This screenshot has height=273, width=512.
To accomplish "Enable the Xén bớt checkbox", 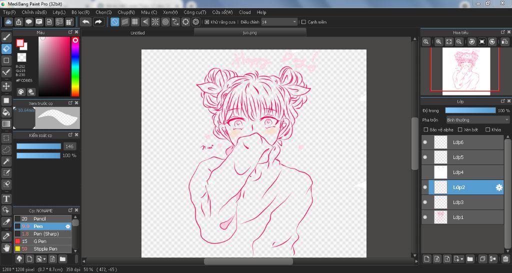I will tap(460, 129).
